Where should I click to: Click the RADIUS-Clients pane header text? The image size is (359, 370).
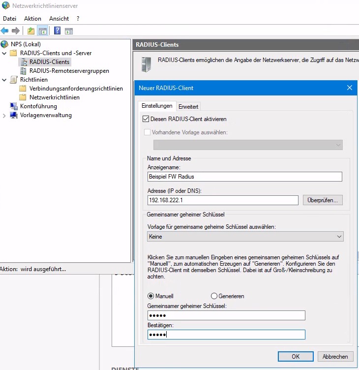pyautogui.click(x=157, y=45)
